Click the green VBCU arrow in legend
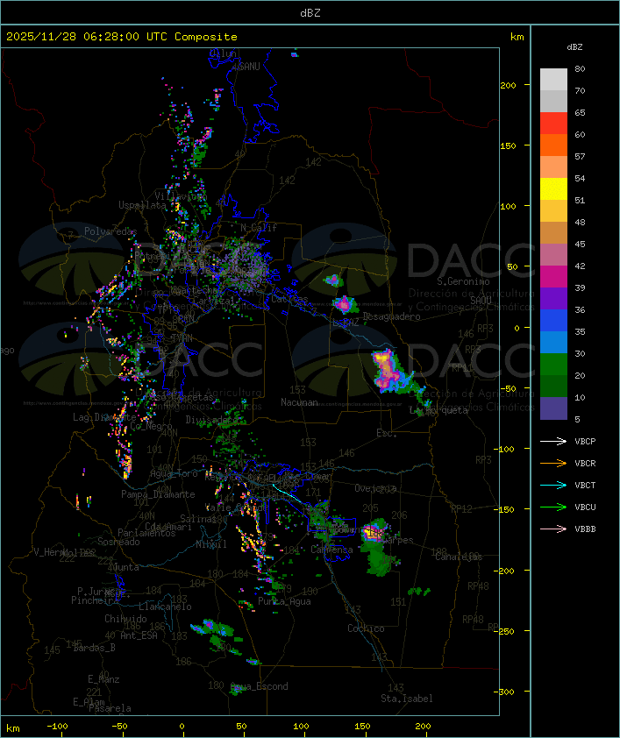The height and width of the screenshot is (738, 620). 553,507
